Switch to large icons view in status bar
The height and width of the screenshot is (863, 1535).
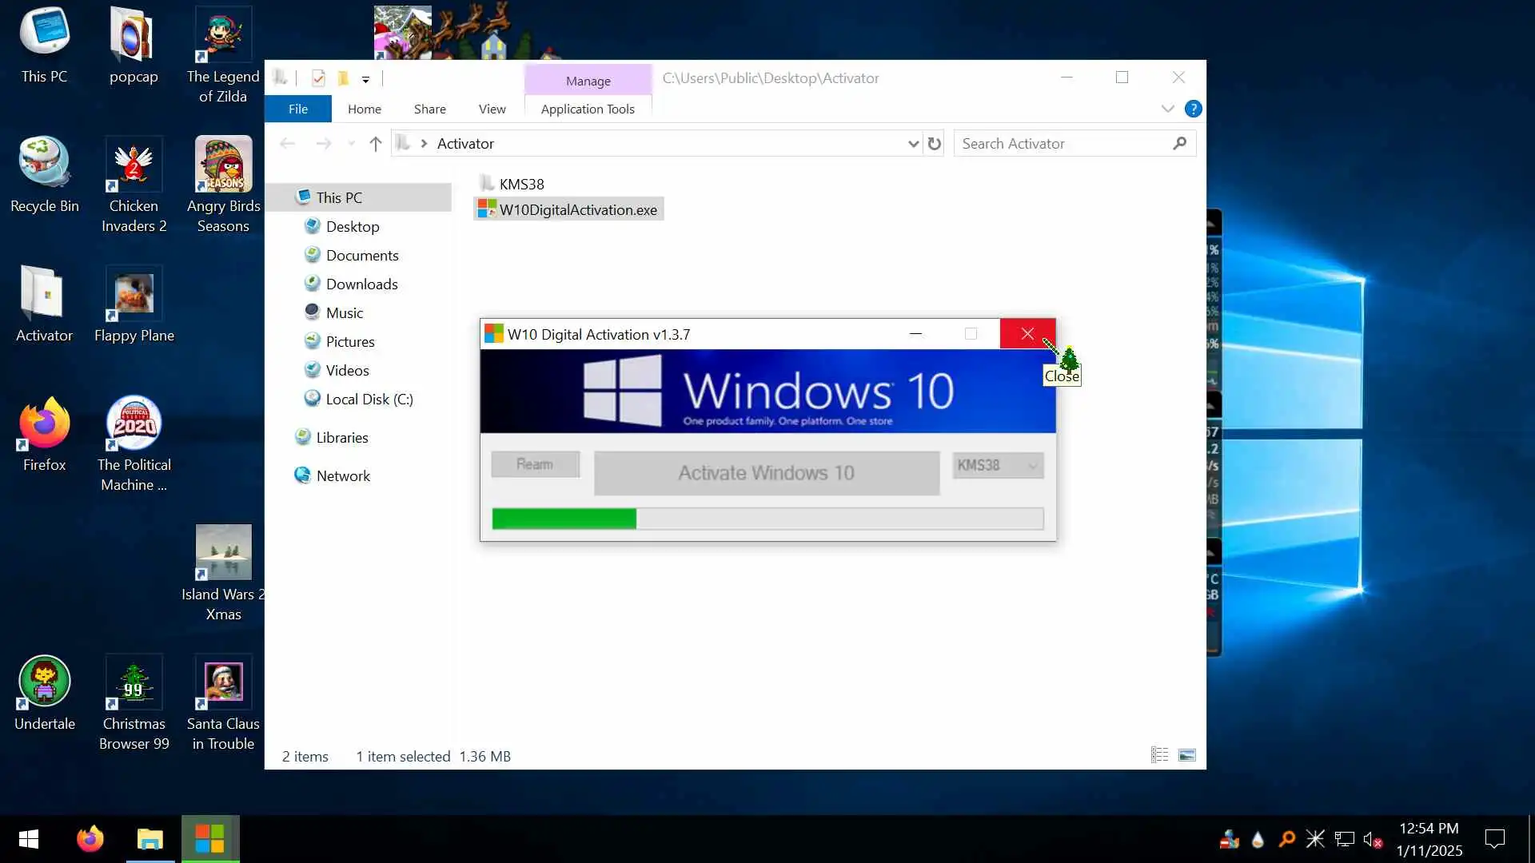click(1187, 755)
